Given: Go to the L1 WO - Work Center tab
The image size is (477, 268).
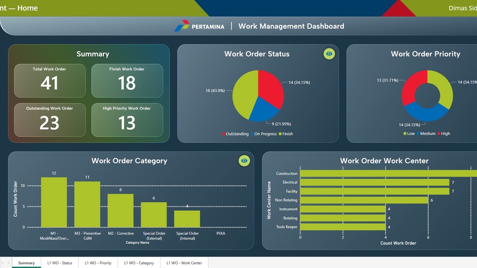Looking at the screenshot, I should click(x=184, y=263).
